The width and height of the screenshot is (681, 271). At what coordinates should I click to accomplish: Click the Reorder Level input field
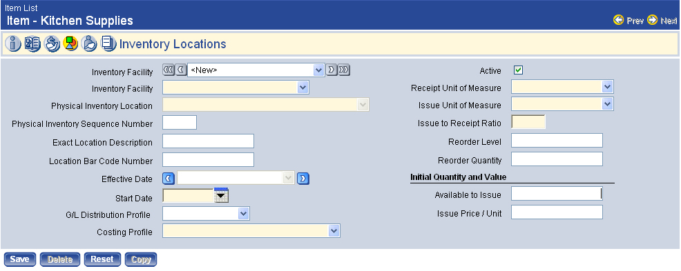pyautogui.click(x=557, y=141)
